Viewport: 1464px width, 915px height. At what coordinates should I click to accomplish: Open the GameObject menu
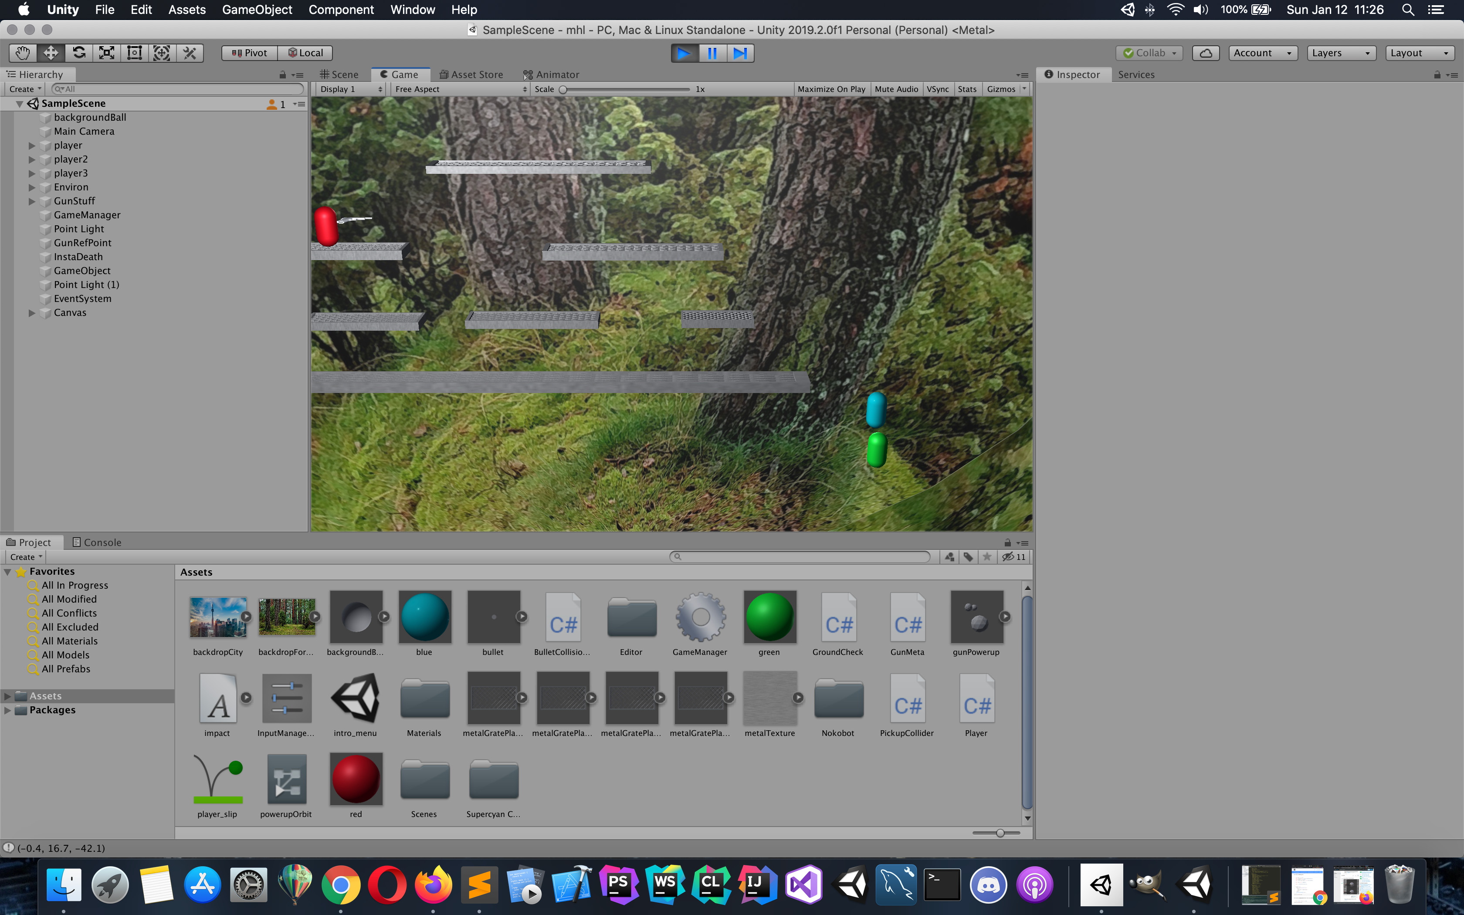(x=257, y=10)
